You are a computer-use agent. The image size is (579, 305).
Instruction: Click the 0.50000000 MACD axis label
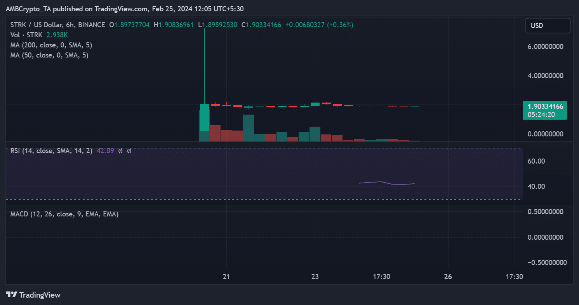coord(546,211)
